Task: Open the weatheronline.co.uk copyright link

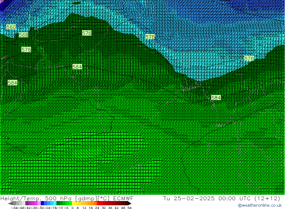Action: 260,205
